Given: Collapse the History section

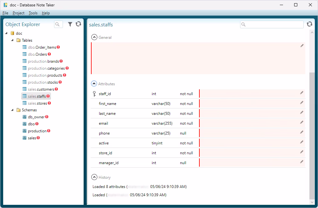Looking at the screenshot, I should [x=94, y=177].
